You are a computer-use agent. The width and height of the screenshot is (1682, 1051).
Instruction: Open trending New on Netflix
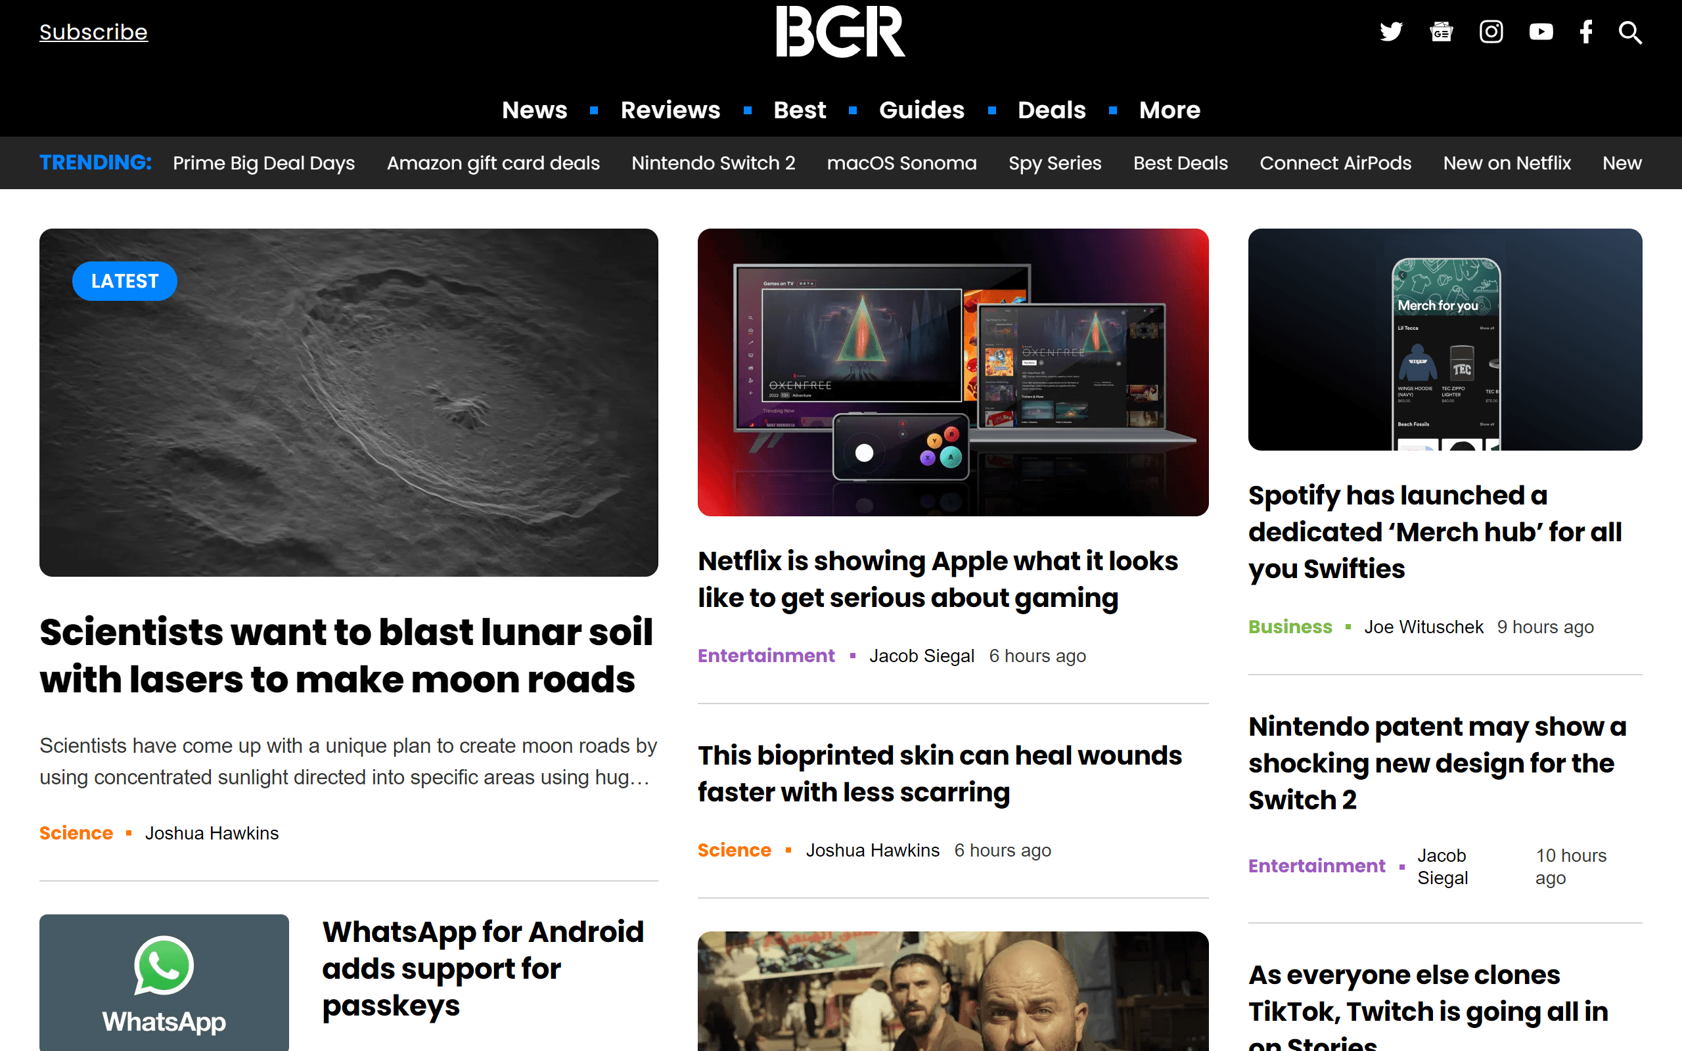[1507, 163]
